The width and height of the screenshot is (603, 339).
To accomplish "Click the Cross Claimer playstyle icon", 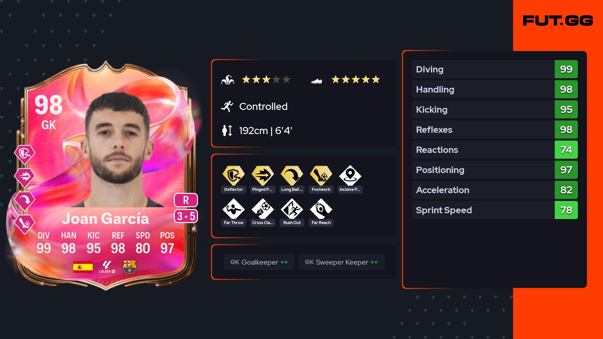I will point(263,208).
